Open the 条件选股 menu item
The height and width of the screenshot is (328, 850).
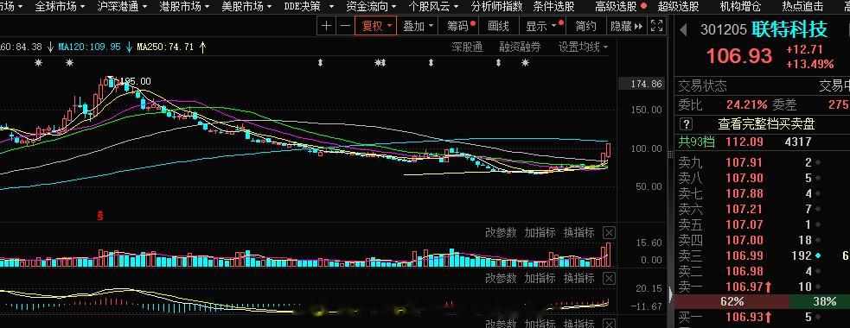553,7
